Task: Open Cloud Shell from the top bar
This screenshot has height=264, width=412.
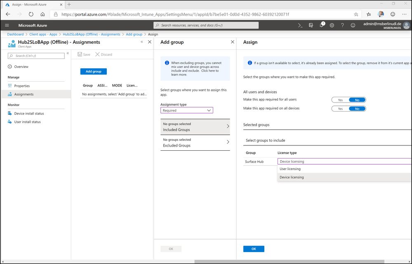Action: tap(300, 25)
